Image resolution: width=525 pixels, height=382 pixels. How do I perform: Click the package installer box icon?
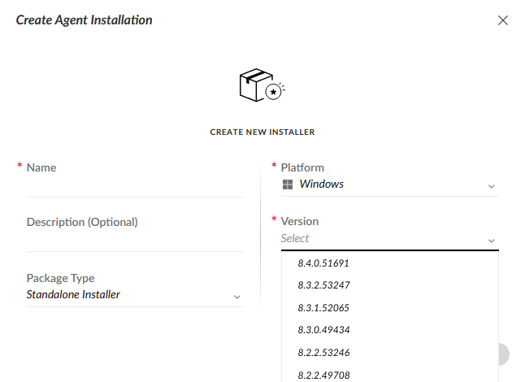pos(262,85)
